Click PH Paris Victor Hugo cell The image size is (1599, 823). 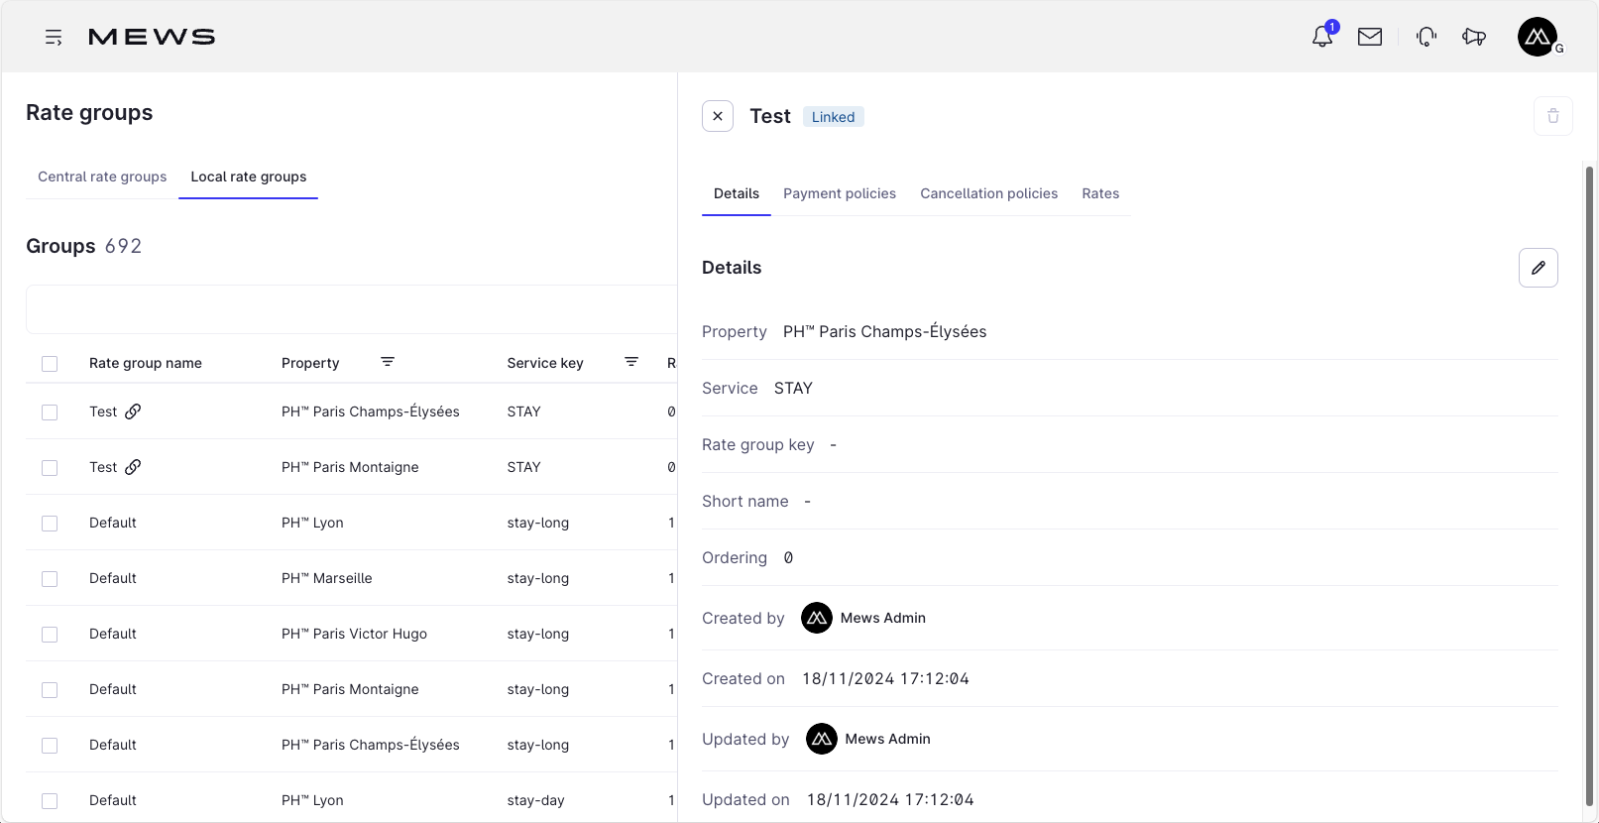coord(354,634)
